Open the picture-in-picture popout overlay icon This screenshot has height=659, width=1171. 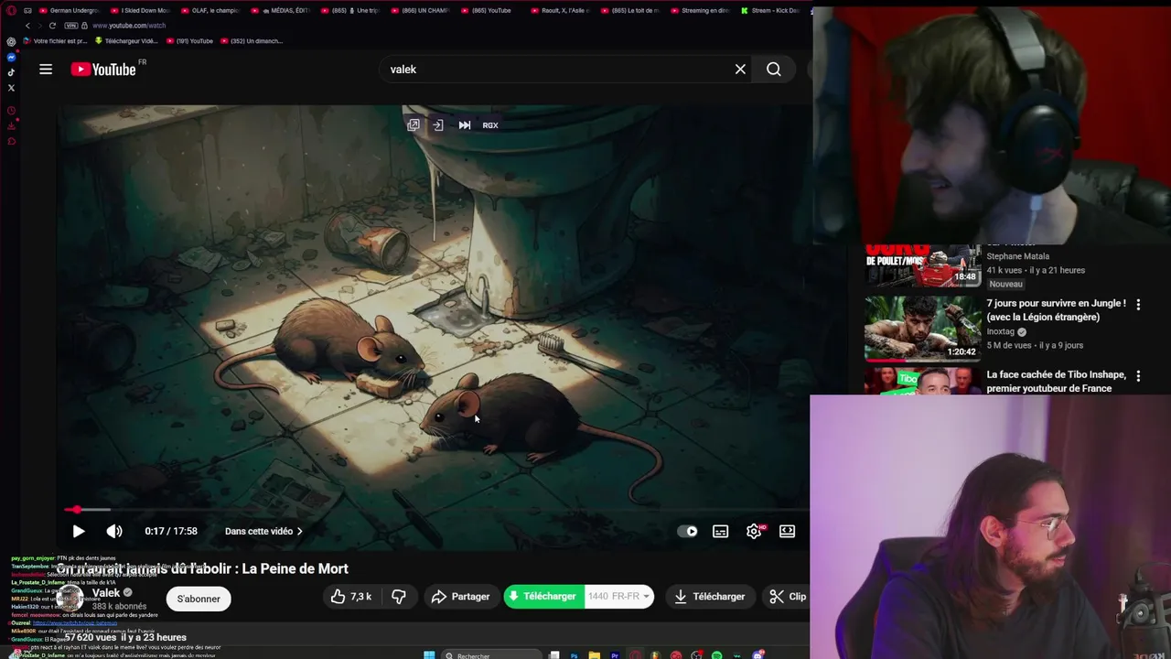click(414, 125)
